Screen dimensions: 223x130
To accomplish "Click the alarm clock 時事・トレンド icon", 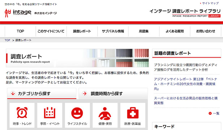I will pyautogui.click(x=22, y=112).
